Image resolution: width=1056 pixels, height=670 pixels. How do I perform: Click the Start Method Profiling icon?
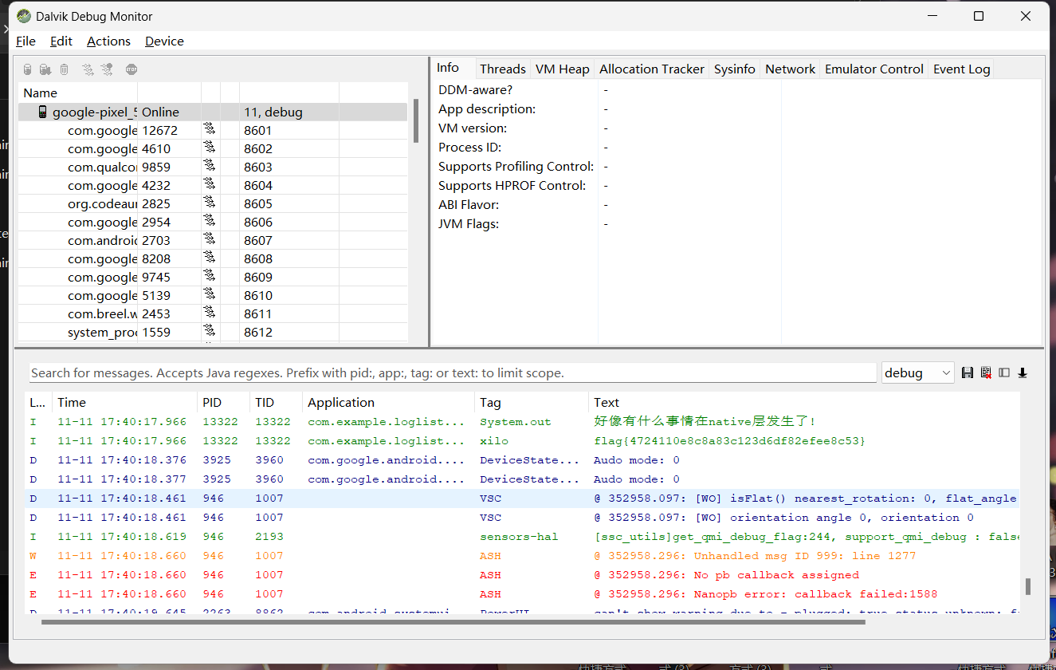[107, 69]
